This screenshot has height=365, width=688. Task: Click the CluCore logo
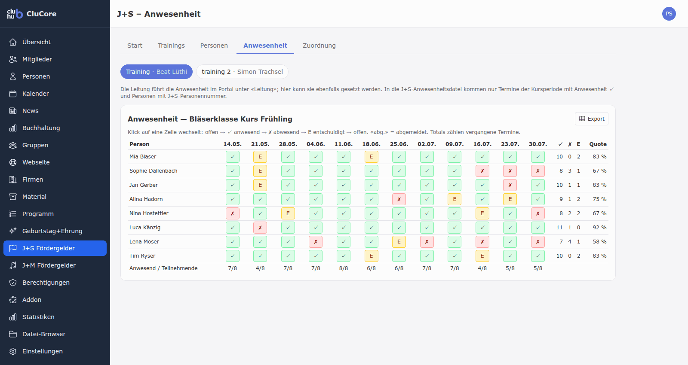point(15,14)
